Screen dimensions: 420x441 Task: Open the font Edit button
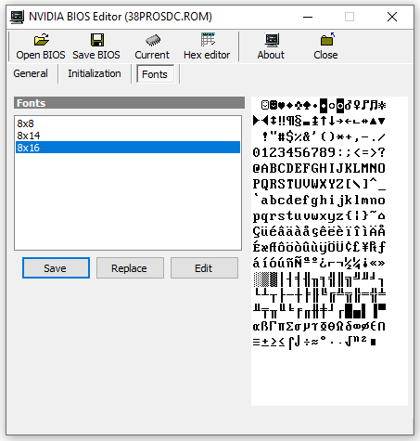204,268
